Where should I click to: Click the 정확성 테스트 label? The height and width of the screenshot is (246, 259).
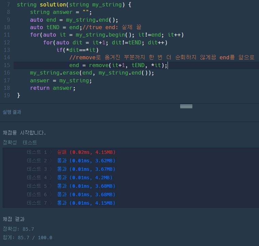pos(20,142)
